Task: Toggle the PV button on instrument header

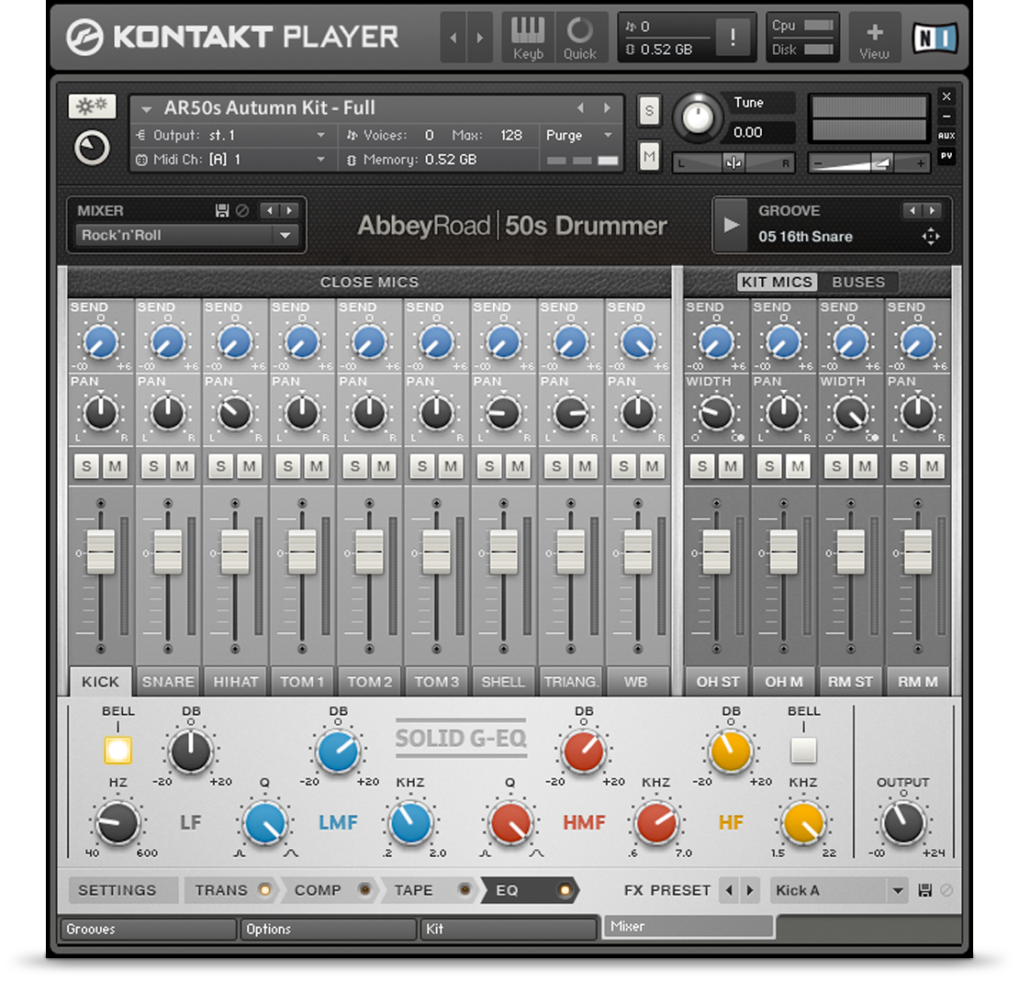Action: pos(946,155)
